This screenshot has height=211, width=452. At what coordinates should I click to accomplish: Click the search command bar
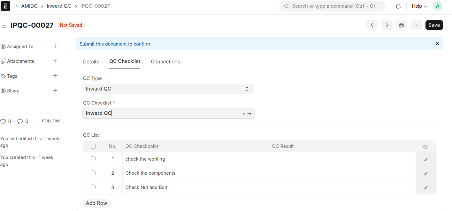(x=332, y=6)
